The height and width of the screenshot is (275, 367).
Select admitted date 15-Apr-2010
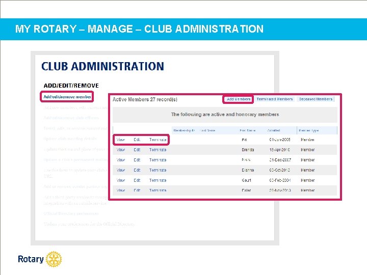point(280,150)
